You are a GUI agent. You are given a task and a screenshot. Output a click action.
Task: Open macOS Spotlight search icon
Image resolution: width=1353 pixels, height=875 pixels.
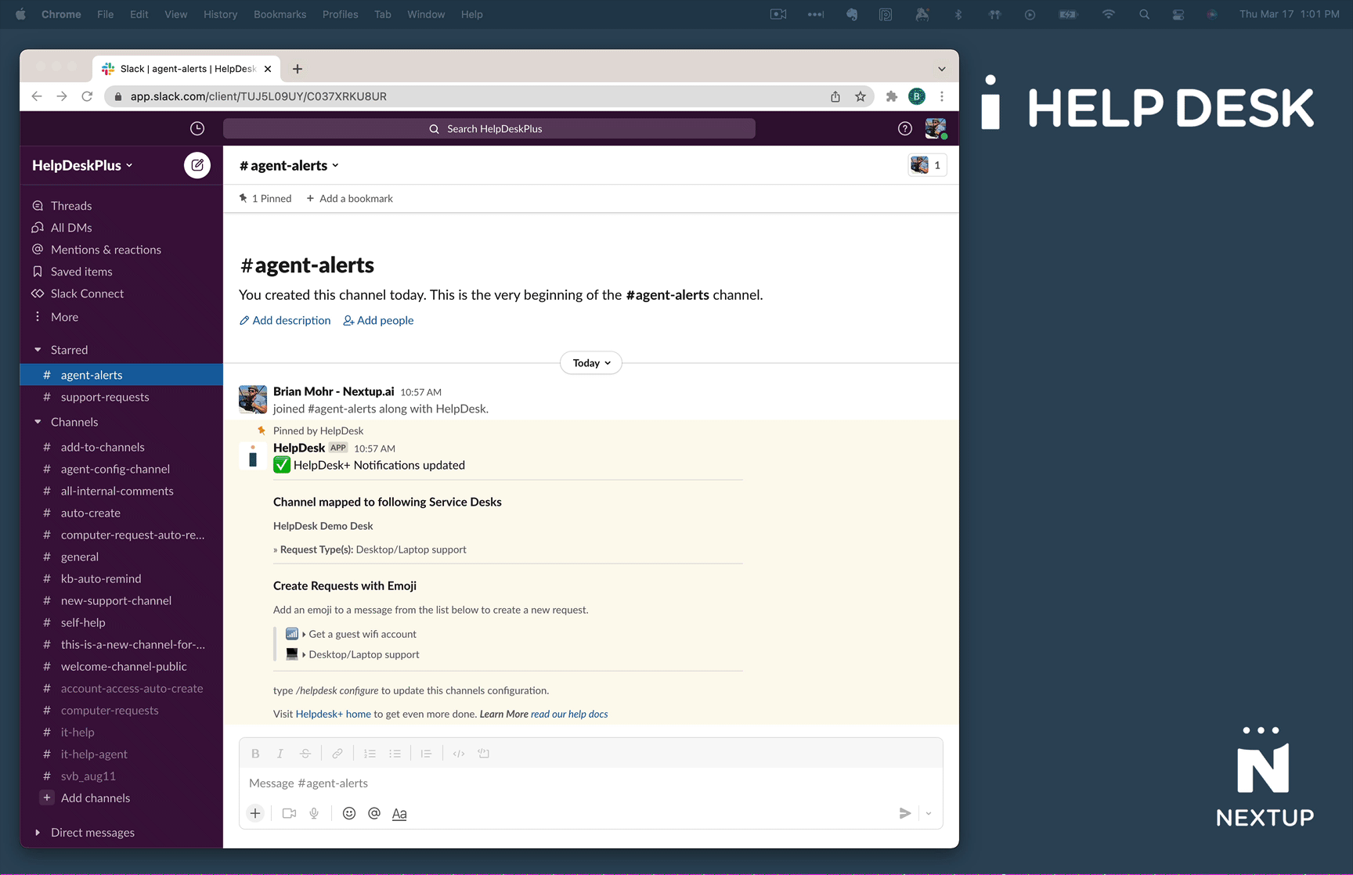click(x=1144, y=14)
